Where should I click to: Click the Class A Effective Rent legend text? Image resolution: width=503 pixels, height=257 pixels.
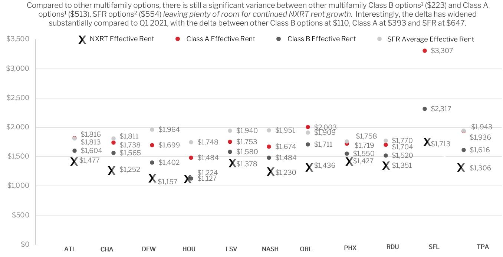221,39
